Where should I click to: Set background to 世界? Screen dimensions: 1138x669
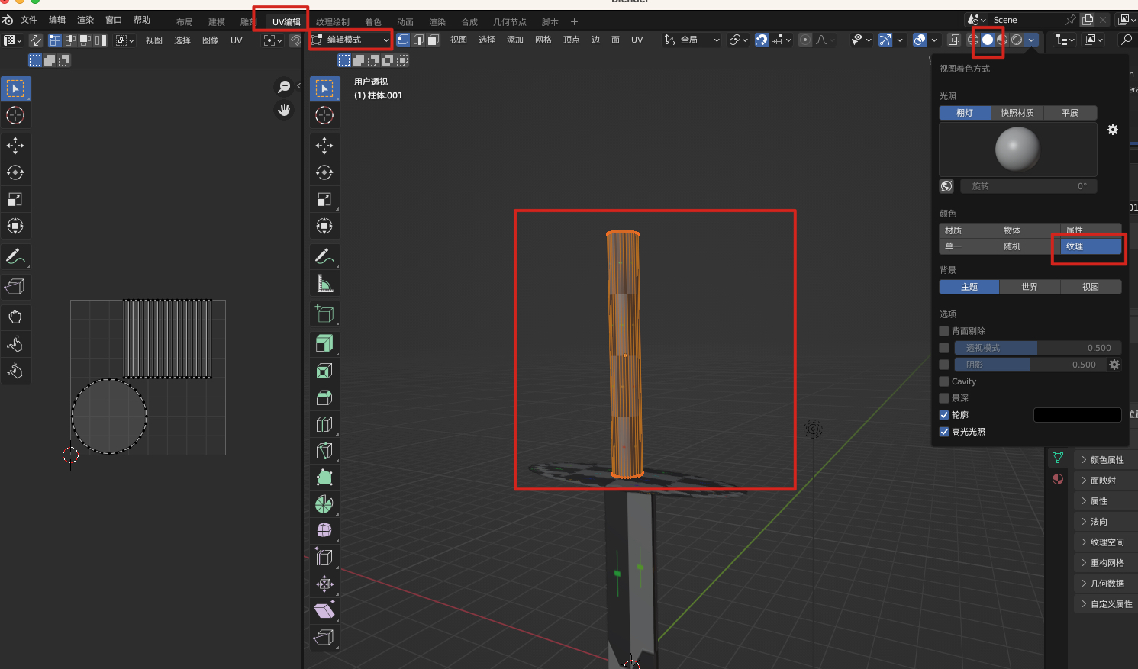1030,287
